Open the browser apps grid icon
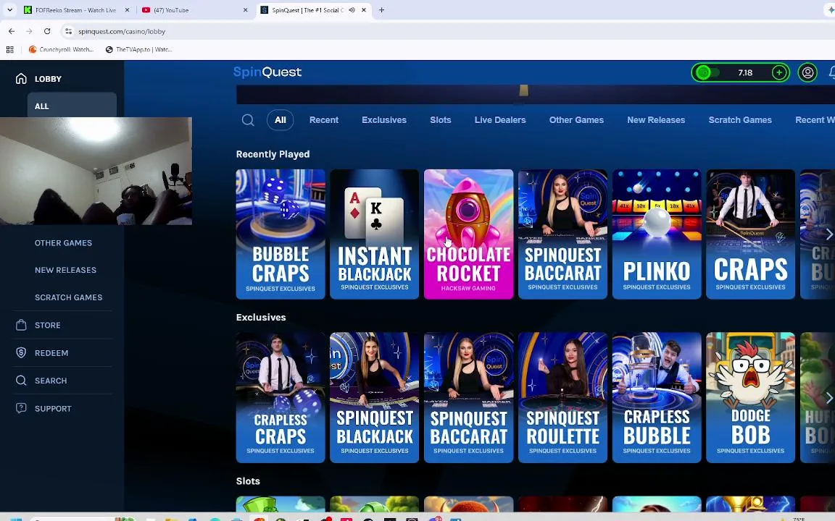835x521 pixels. 9,49
